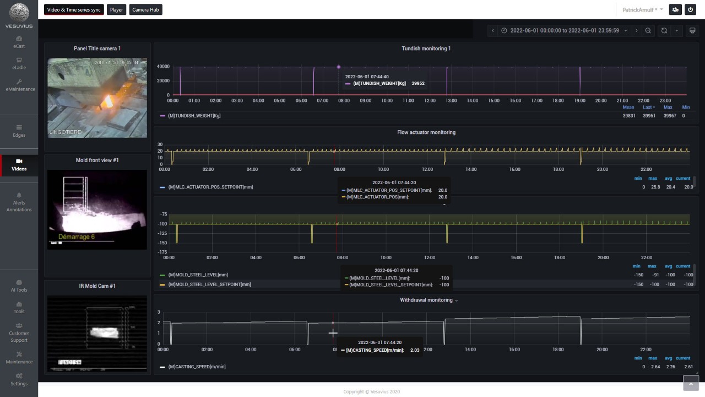Click the users group icon button
This screenshot has width=705, height=397.
tap(675, 9)
